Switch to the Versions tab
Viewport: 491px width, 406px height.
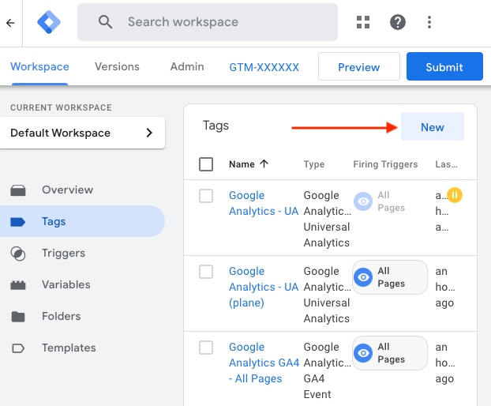tap(117, 67)
